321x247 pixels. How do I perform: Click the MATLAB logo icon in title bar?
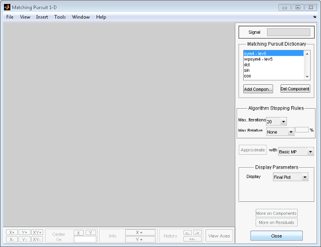7,7
